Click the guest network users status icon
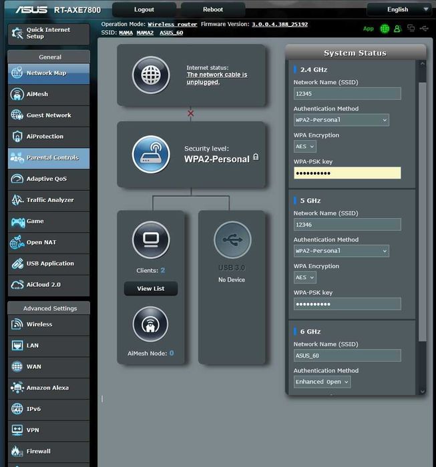The width and height of the screenshot is (436, 467). click(397, 29)
